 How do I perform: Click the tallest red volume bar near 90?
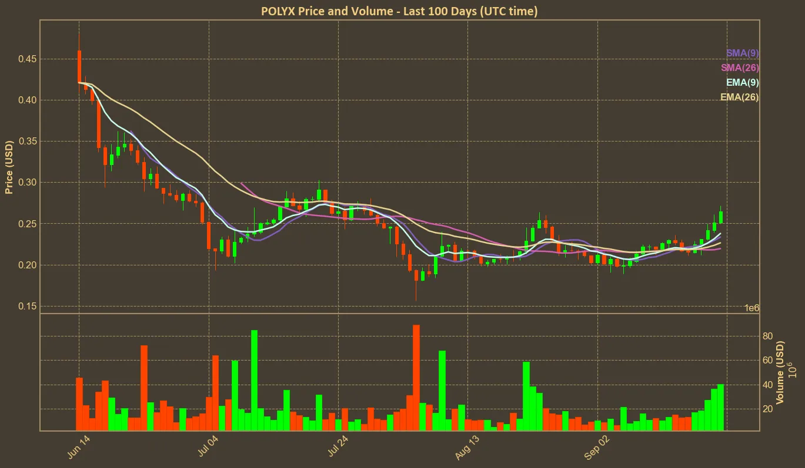tap(416, 378)
